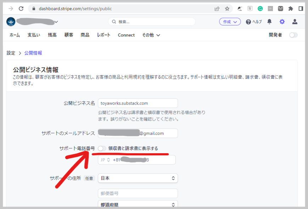The image size is (308, 209).
Task: Click the サポート電話番号 label
Action: click(x=77, y=149)
